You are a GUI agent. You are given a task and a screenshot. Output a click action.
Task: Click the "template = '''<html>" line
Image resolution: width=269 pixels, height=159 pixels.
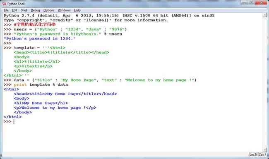click(x=40, y=48)
